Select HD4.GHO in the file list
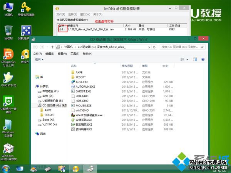 [80, 96]
